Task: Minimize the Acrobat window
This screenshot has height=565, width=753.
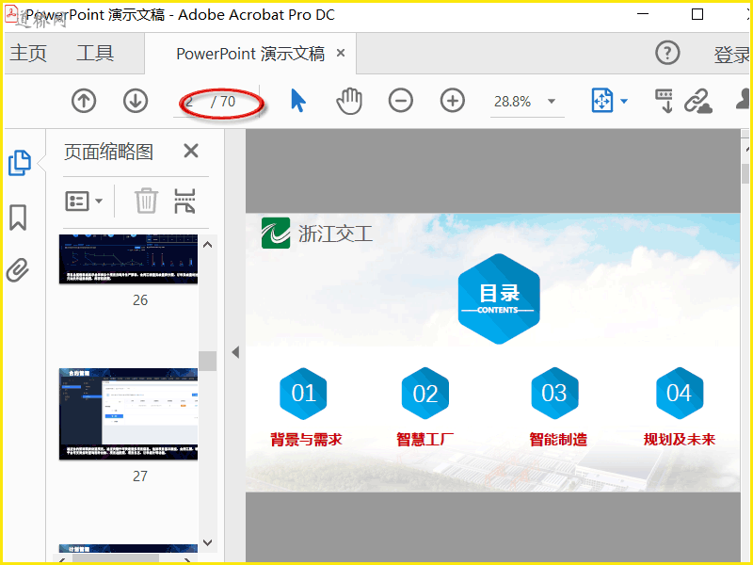Action: tap(643, 14)
